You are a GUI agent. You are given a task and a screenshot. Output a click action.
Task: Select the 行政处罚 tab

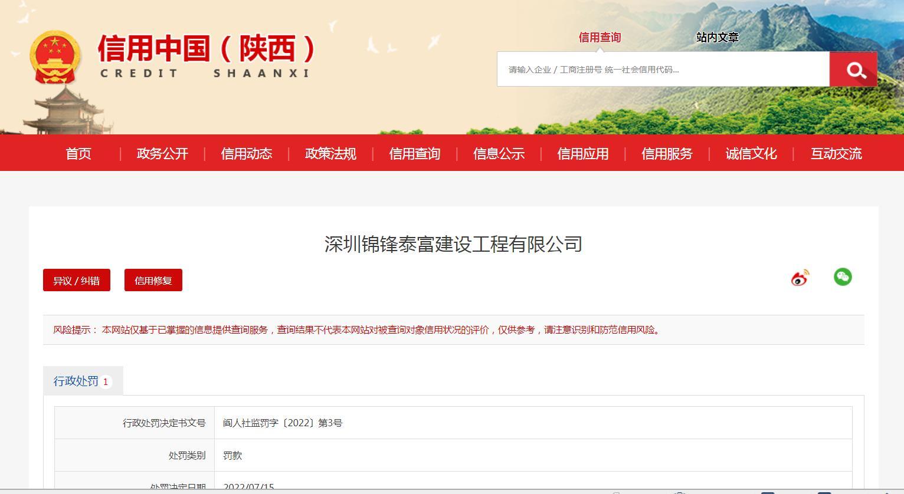point(83,381)
